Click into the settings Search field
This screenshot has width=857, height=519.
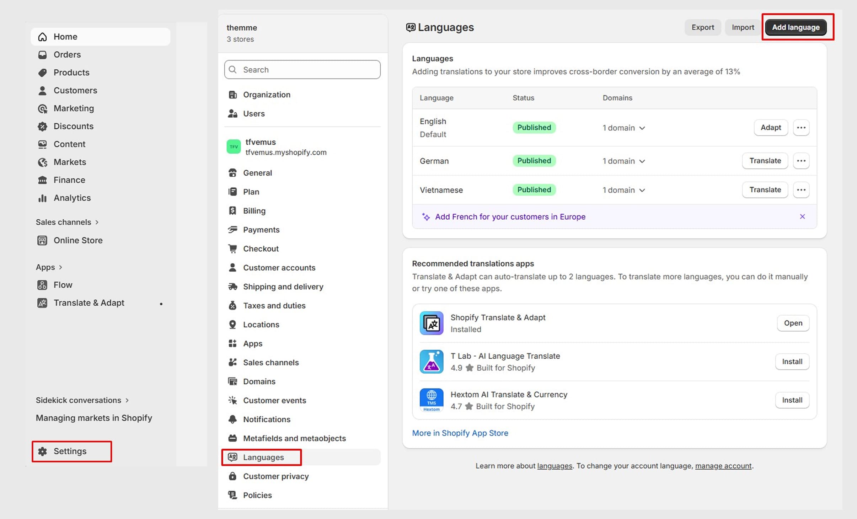(x=302, y=70)
